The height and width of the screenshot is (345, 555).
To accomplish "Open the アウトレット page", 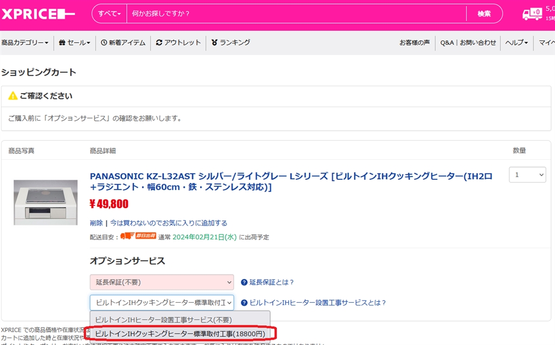I will (178, 42).
